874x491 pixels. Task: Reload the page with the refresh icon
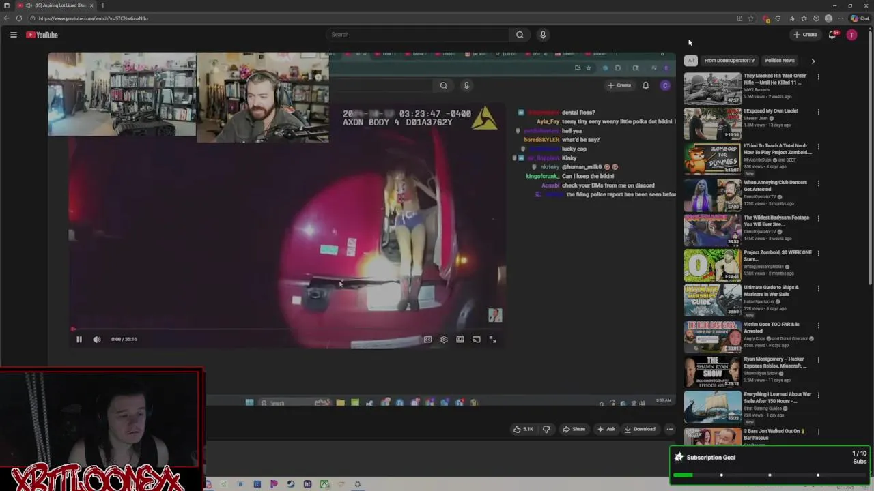click(19, 18)
